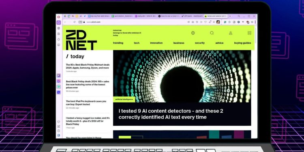Click the ZDNET logo
The image size is (304, 152).
coord(81,40)
